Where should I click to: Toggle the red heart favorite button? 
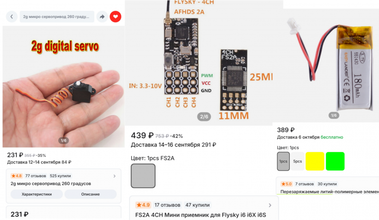116,17
